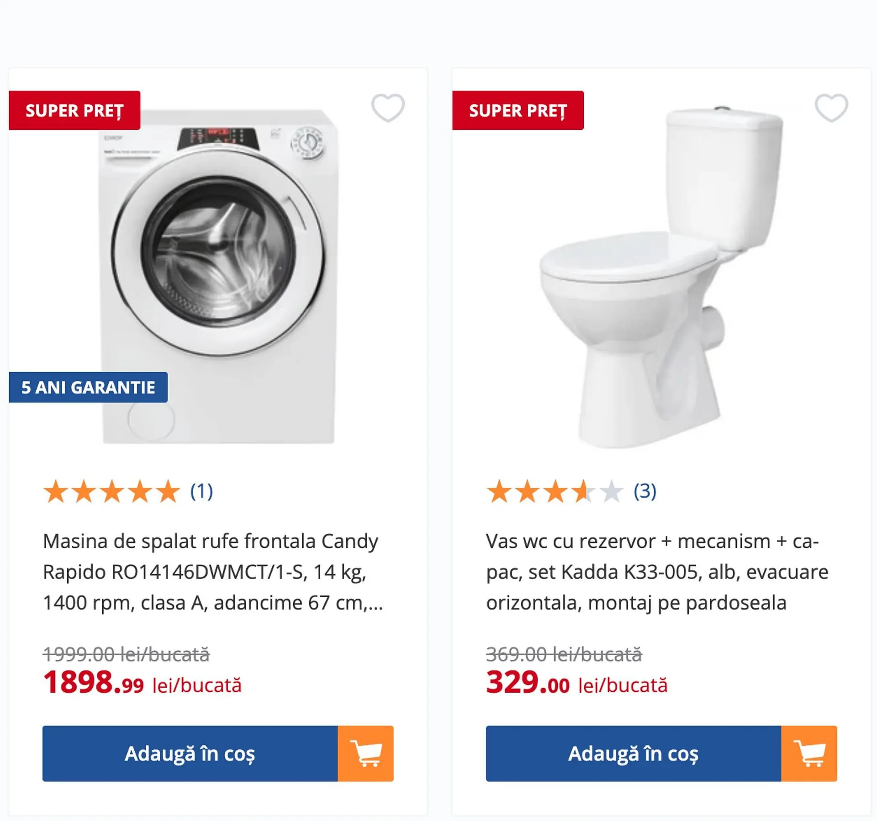Open the (1) review count for washer
The width and height of the screenshot is (877, 821).
click(x=201, y=492)
